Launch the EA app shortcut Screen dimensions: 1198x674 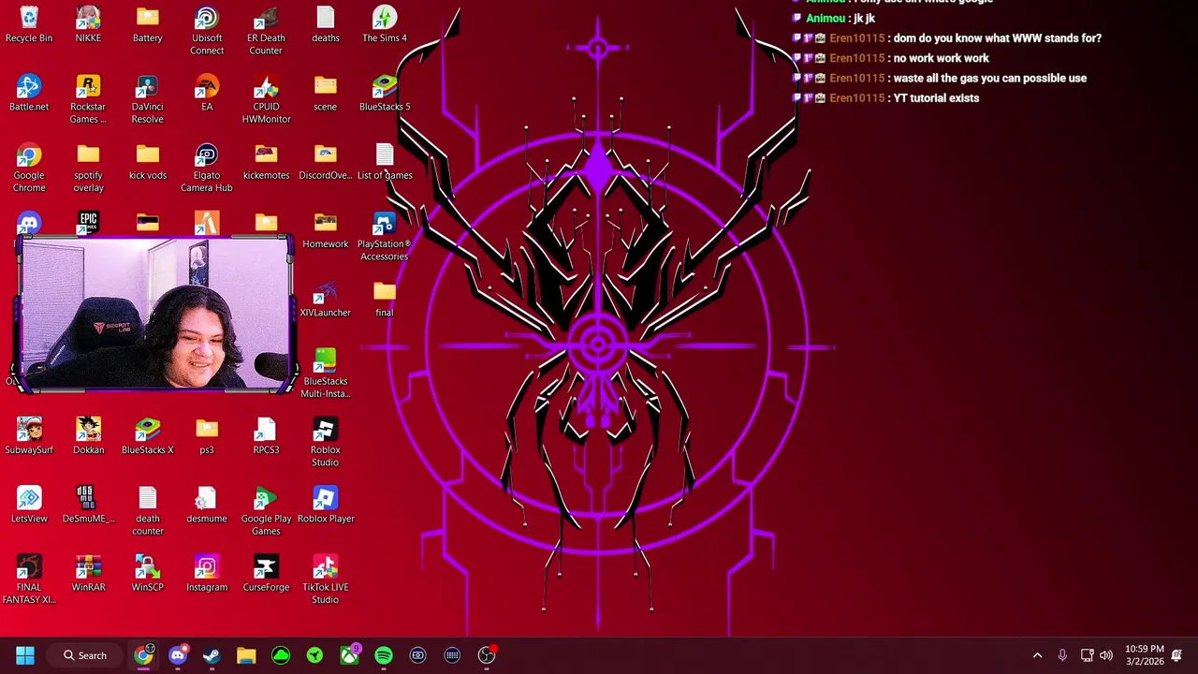207,94
